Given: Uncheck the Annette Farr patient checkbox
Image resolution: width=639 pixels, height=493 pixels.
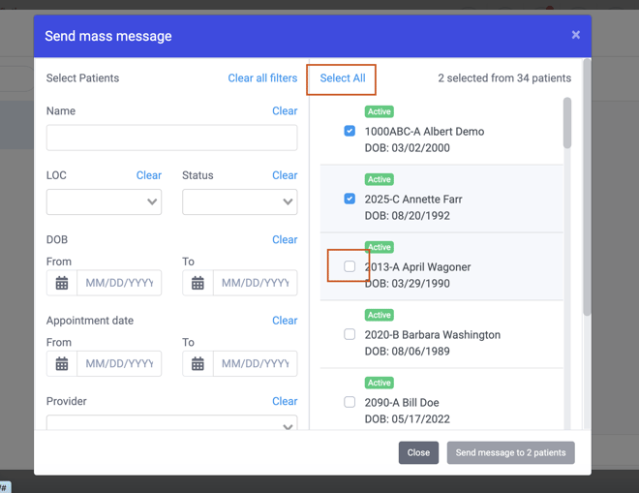Looking at the screenshot, I should coord(350,199).
